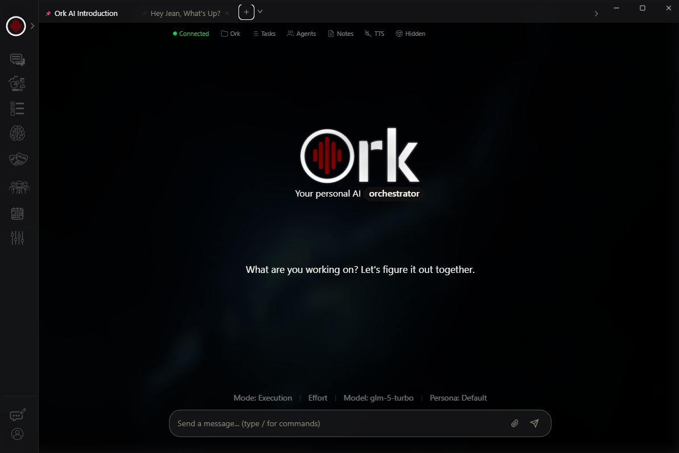Open the Notes panel from the toolbar
679x453 pixels.
[x=340, y=34]
